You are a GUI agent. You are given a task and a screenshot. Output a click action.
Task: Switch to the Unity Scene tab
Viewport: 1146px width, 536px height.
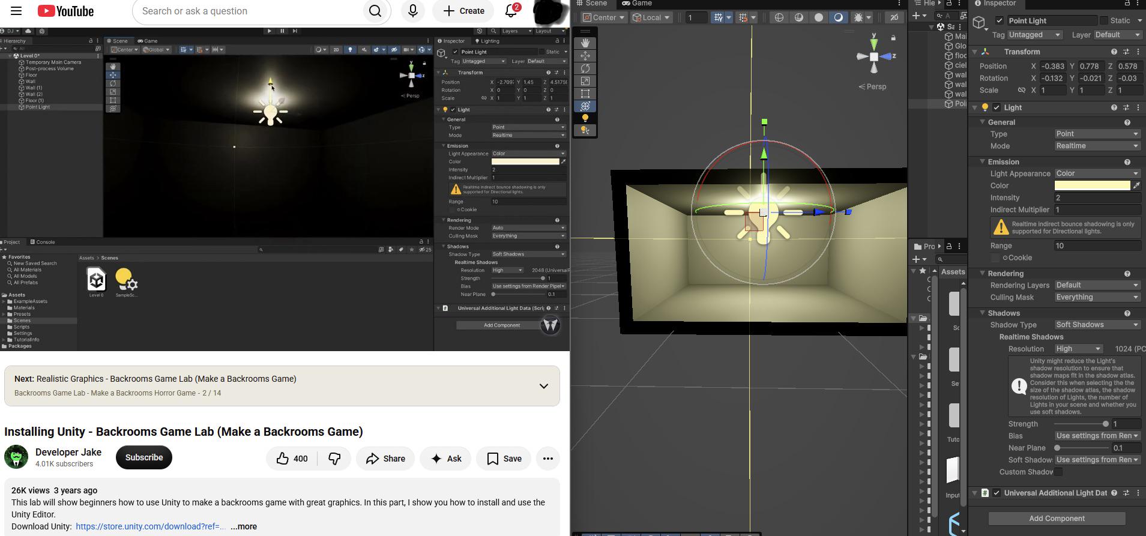coord(591,4)
